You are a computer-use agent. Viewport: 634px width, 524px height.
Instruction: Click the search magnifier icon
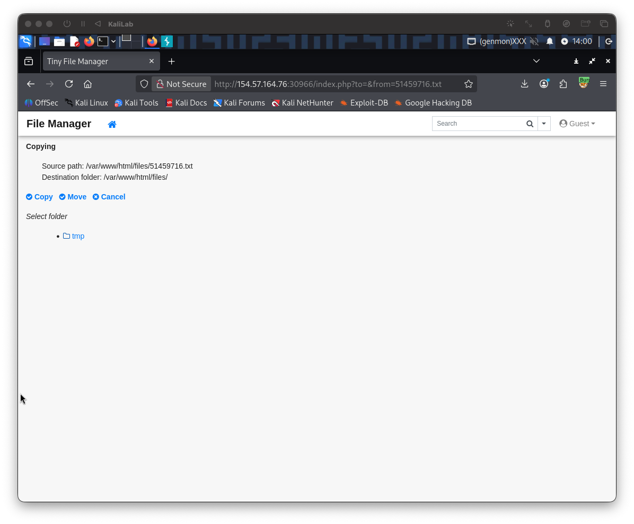tap(530, 124)
